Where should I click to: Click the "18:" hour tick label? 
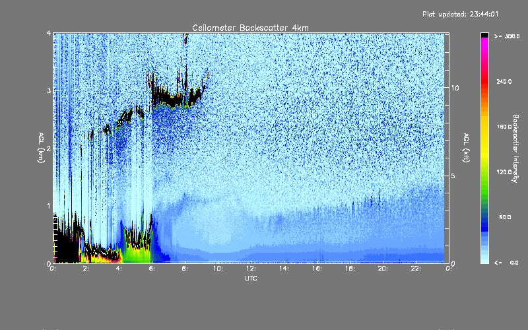pyautogui.click(x=350, y=269)
